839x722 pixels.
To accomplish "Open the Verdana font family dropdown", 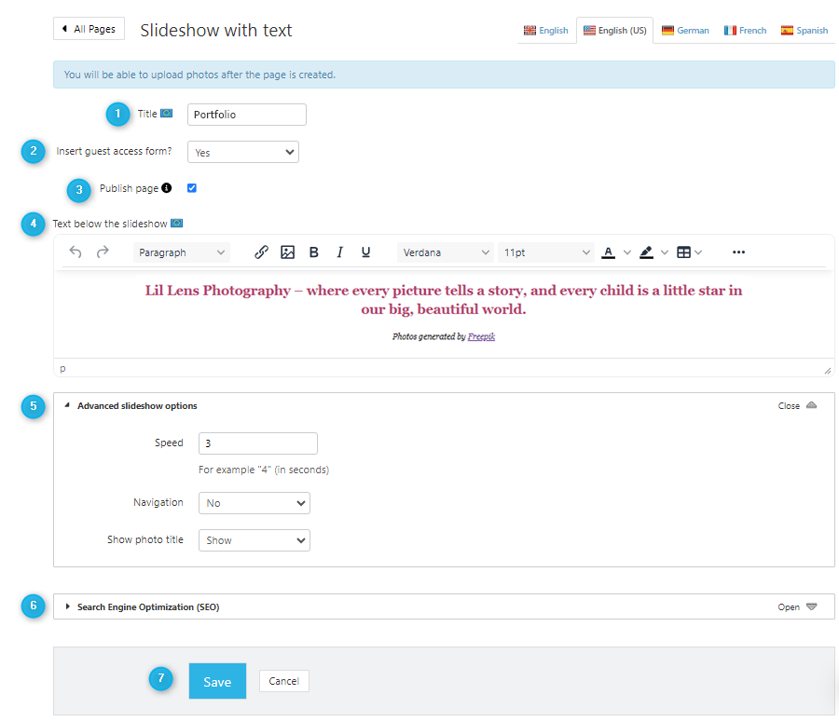I will point(446,252).
